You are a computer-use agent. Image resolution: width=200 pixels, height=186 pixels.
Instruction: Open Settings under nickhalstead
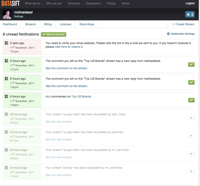(x=19, y=16)
